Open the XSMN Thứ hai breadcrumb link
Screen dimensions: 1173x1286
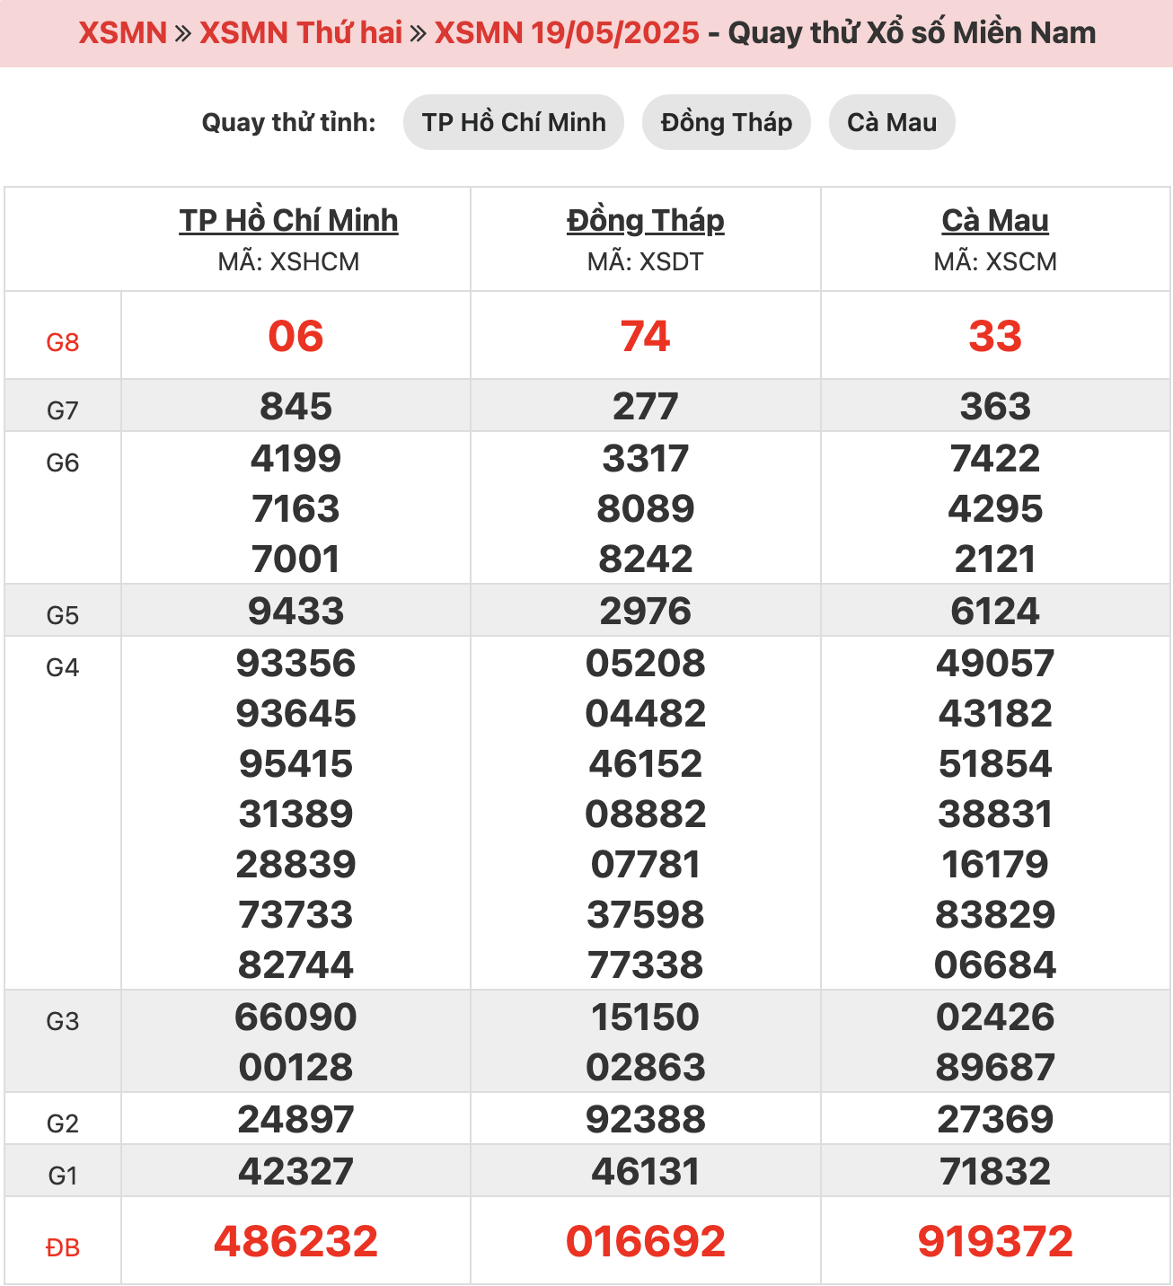pyautogui.click(x=301, y=33)
